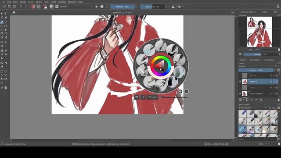The width and height of the screenshot is (281, 158).
Task: Open the blending mode Normal dropdown in toolbar
Action: (76, 7)
